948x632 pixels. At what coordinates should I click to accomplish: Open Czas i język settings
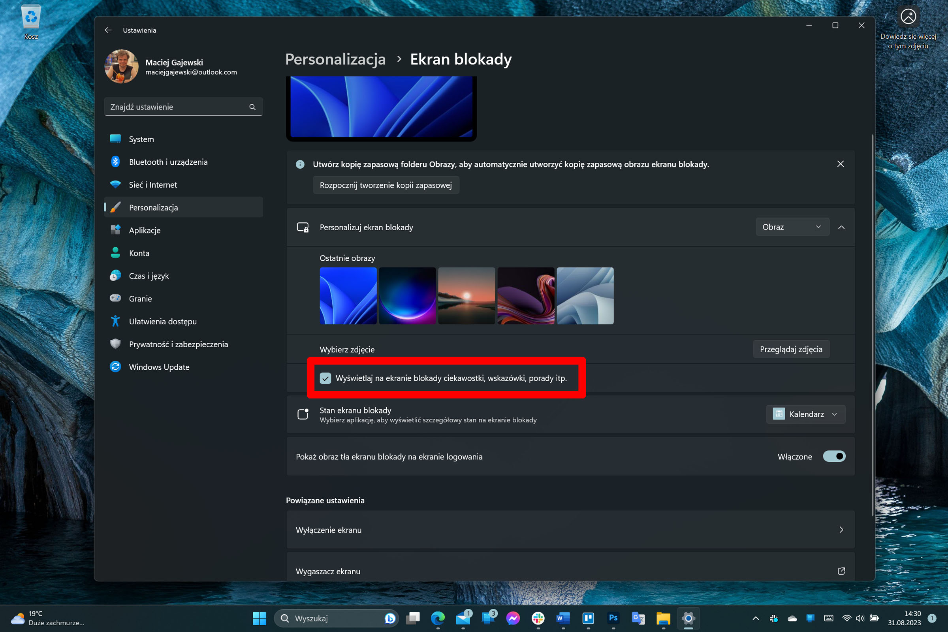pos(183,276)
